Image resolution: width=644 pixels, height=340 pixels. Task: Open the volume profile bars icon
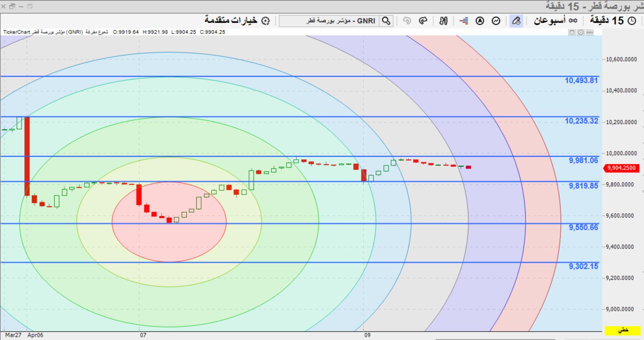coord(464,21)
